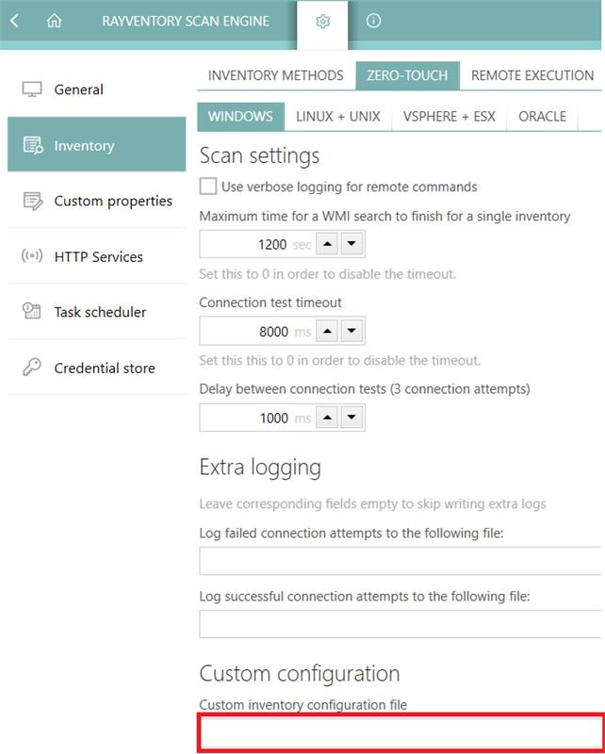Click the HTTP Services broadcast icon
This screenshot has width=605, height=754.
[x=32, y=255]
